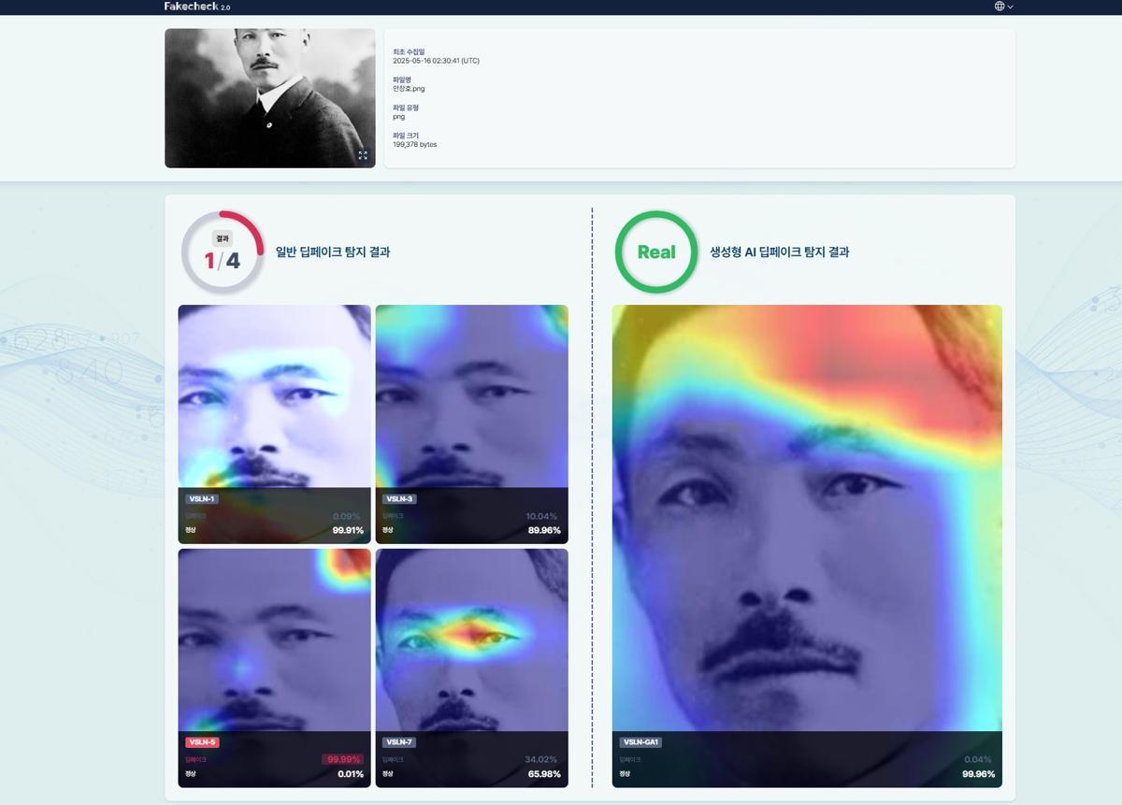This screenshot has width=1122, height=805.
Task: Click the globe language icon
Action: (999, 7)
